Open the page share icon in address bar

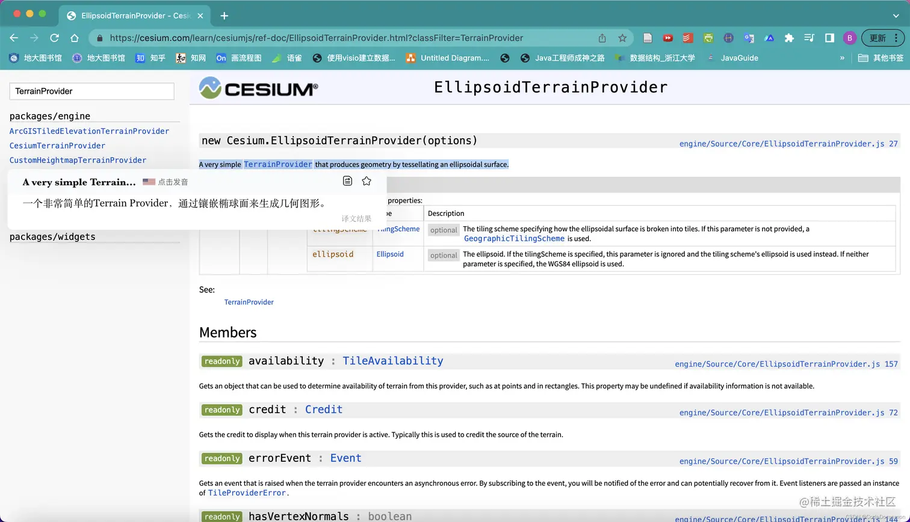pyautogui.click(x=602, y=37)
